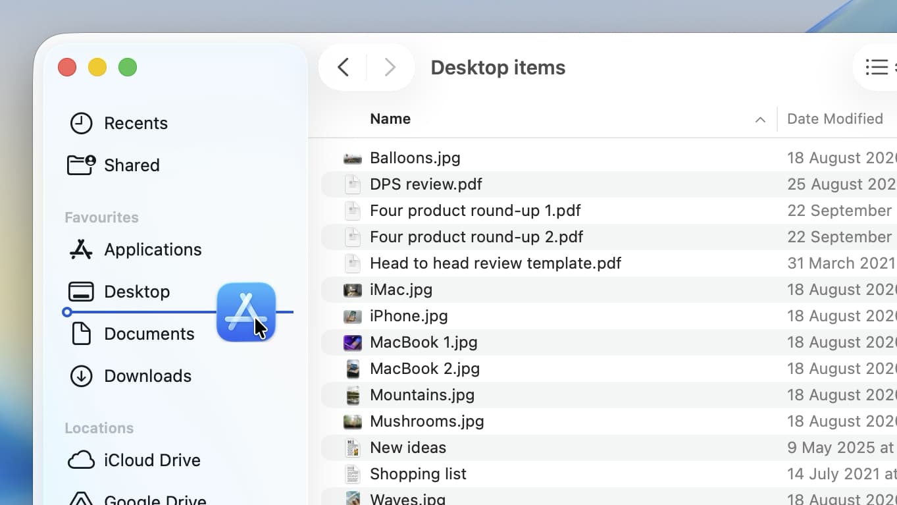
Task: Select the Mushrooms.jpg file row
Action: [x=427, y=421]
